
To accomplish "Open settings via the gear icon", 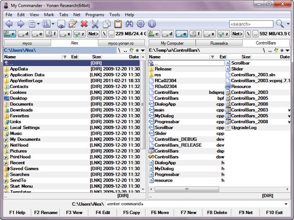I will (141, 24).
